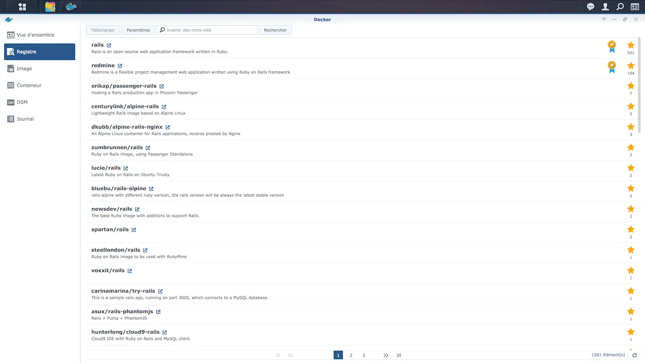The height and width of the screenshot is (363, 645).
Task: Go to page 2 of results
Action: pos(351,355)
